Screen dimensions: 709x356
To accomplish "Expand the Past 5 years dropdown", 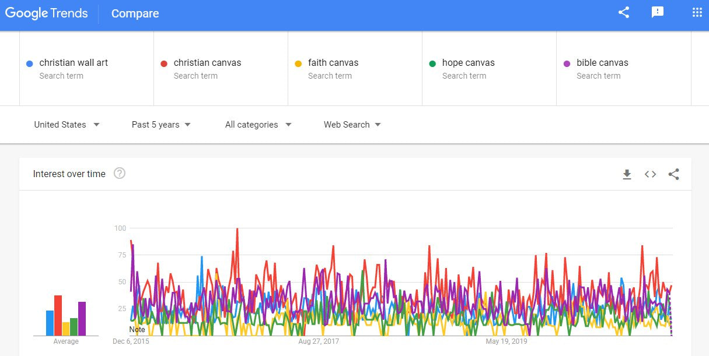I will pyautogui.click(x=161, y=125).
